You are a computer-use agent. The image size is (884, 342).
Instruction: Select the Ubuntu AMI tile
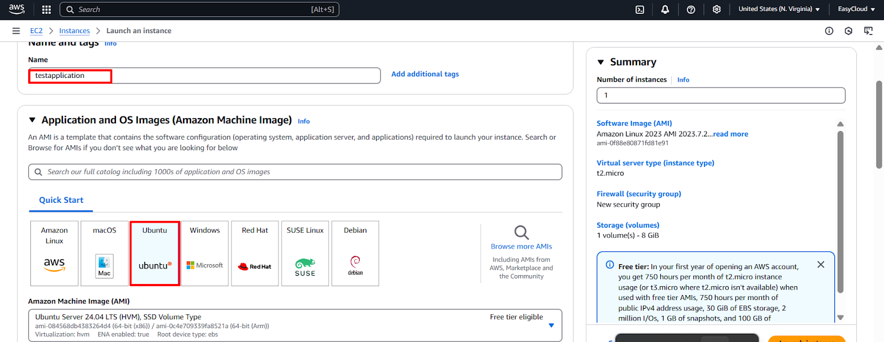pos(155,254)
